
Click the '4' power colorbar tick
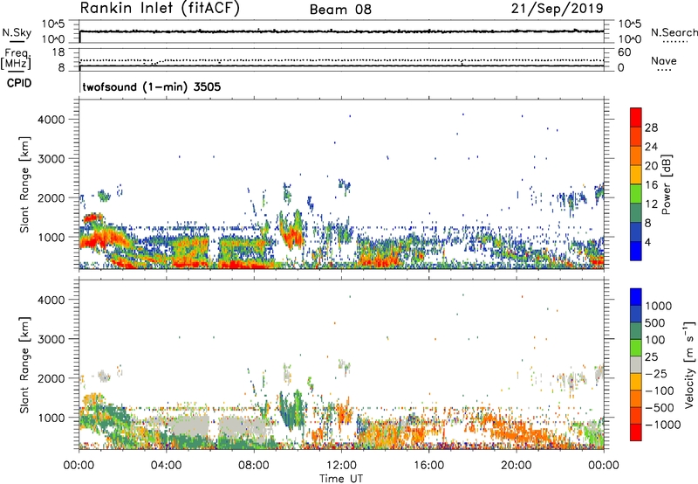tap(647, 242)
